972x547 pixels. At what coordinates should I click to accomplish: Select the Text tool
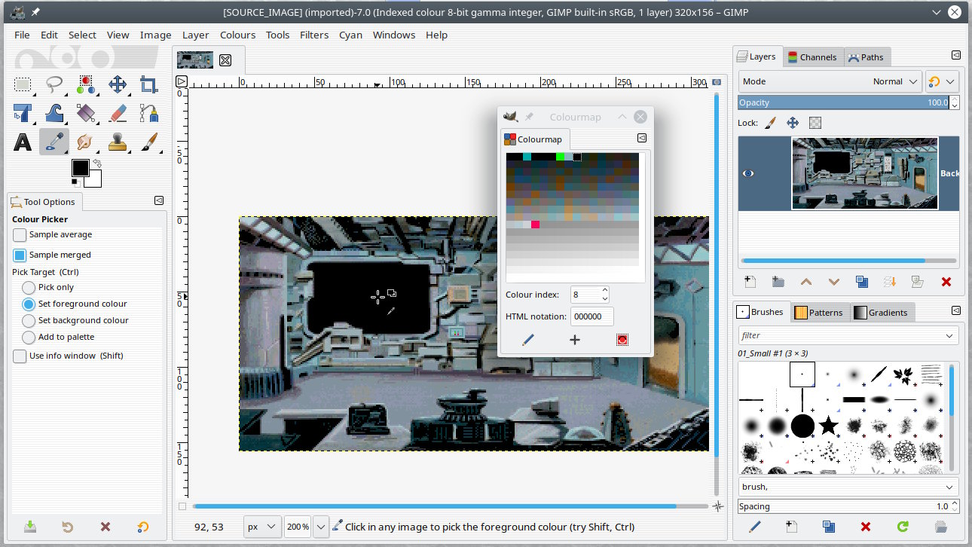(23, 142)
